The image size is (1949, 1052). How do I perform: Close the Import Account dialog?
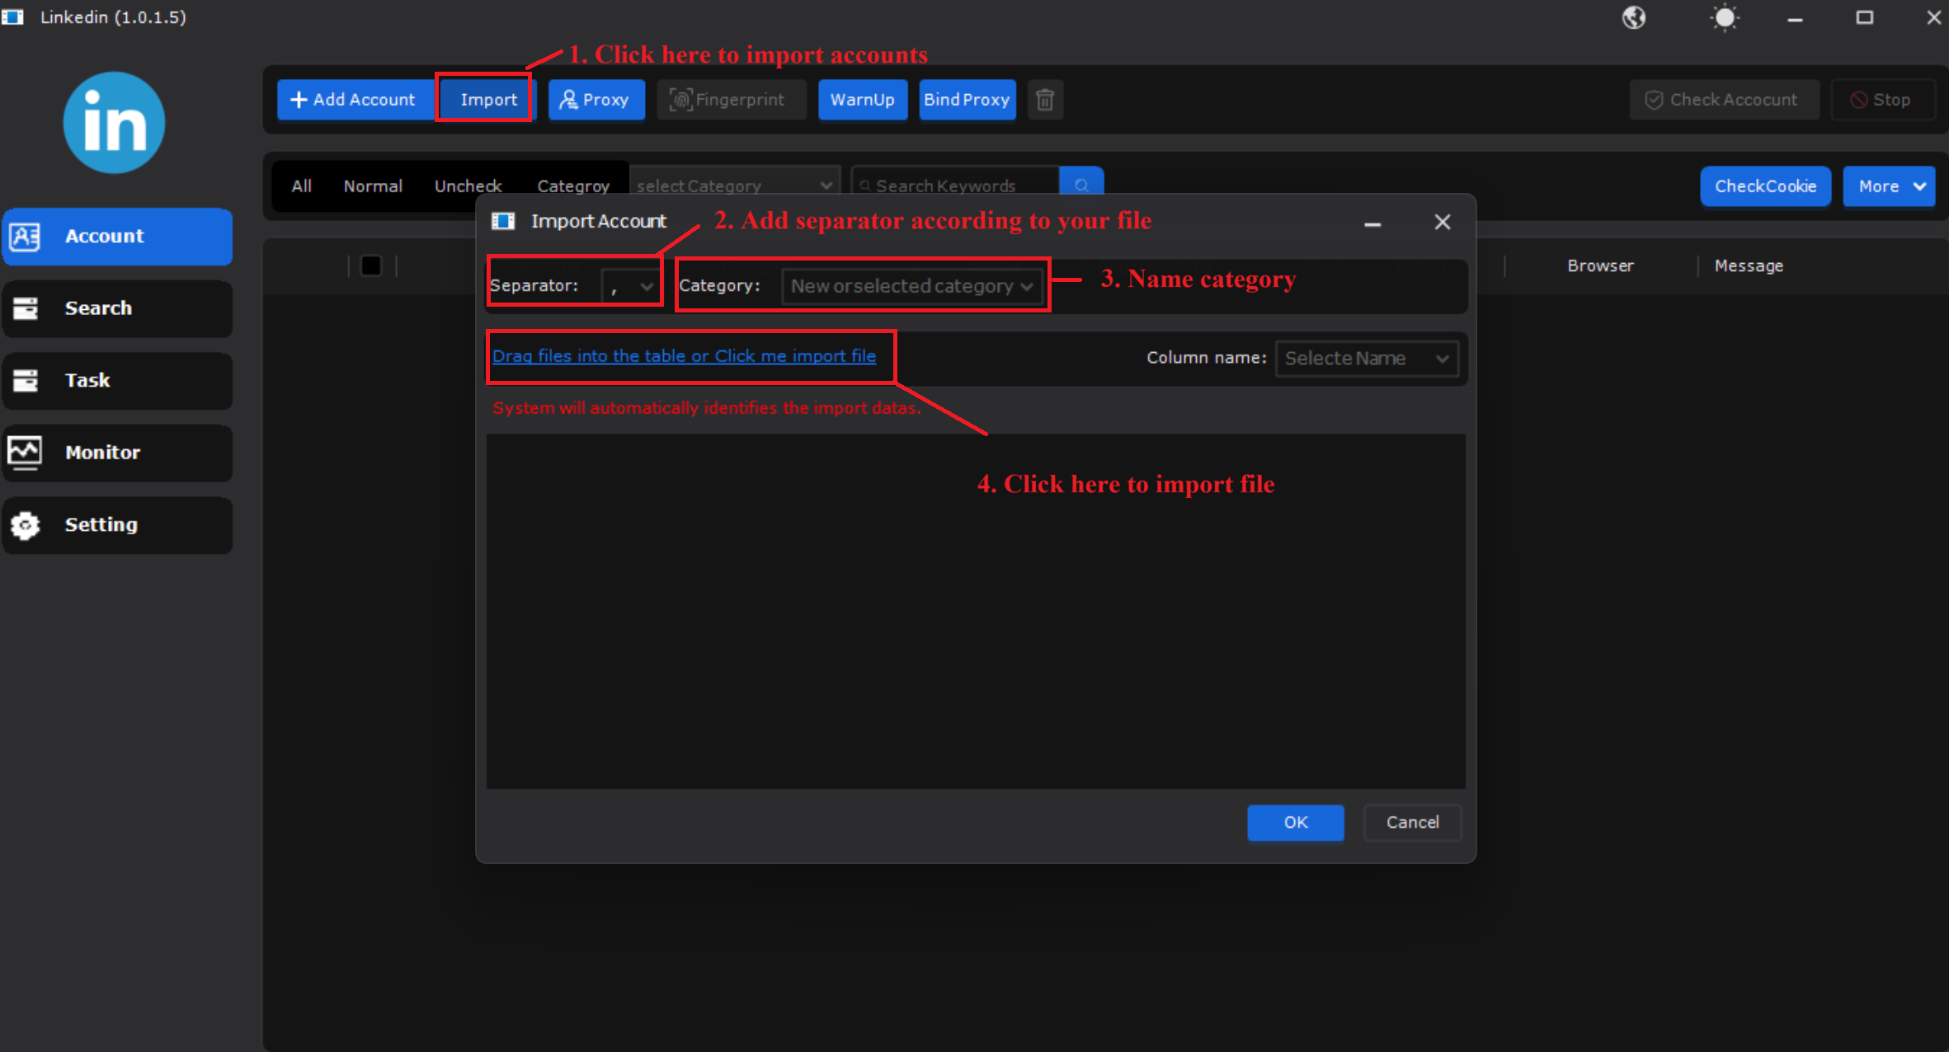[1442, 222]
